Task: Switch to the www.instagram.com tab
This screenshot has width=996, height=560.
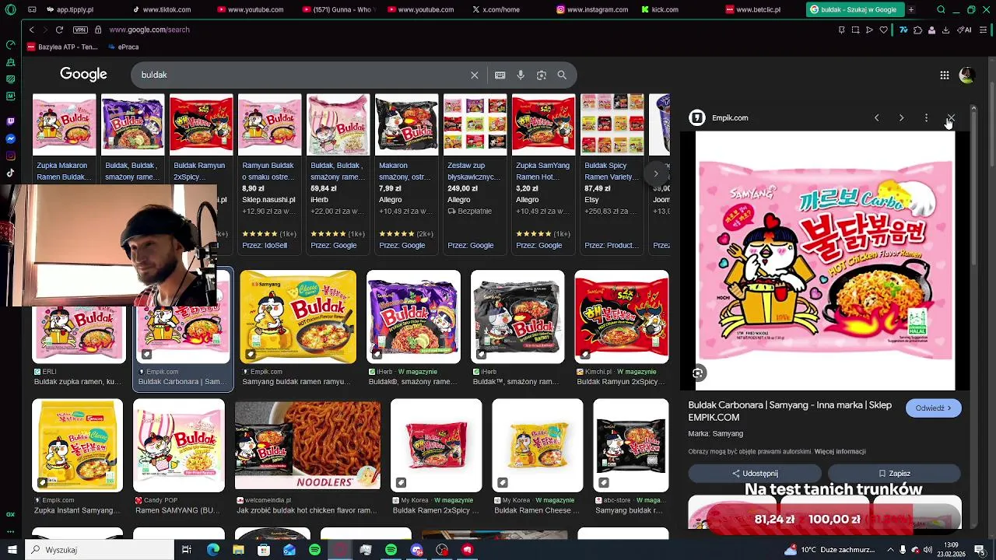Action: (591, 9)
